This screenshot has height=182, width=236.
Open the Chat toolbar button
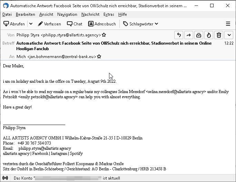[x=75, y=24]
